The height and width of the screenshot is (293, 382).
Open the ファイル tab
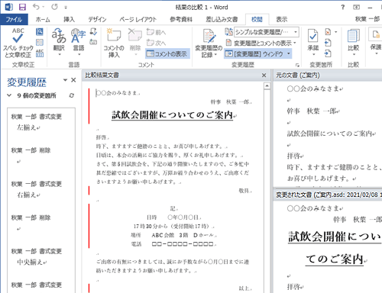click(x=14, y=19)
